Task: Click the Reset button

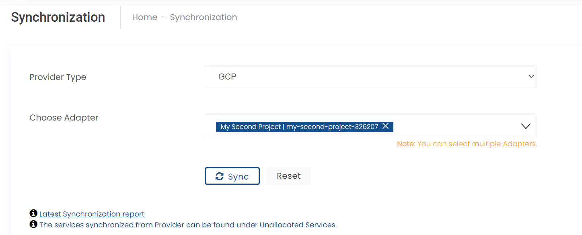Action: pos(288,176)
